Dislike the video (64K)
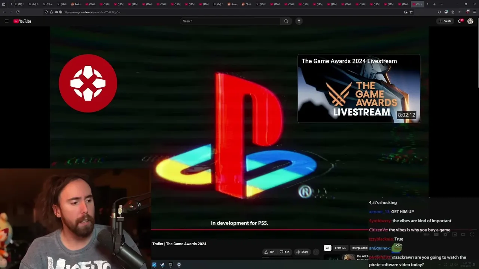Viewport: 479px width, 269px height. point(285,252)
